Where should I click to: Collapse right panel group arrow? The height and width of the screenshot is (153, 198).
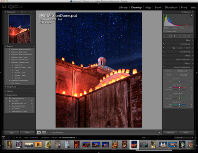coord(197,73)
